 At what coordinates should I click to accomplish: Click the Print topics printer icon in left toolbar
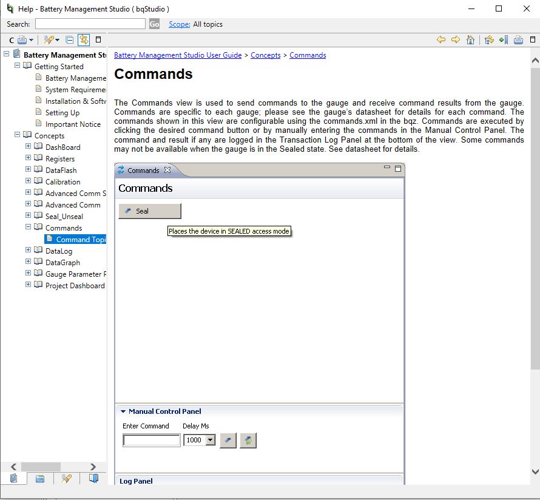click(22, 40)
